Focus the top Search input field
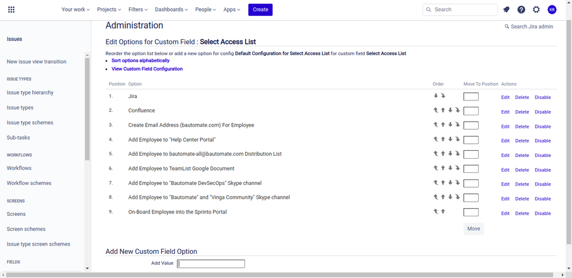 coord(460,10)
